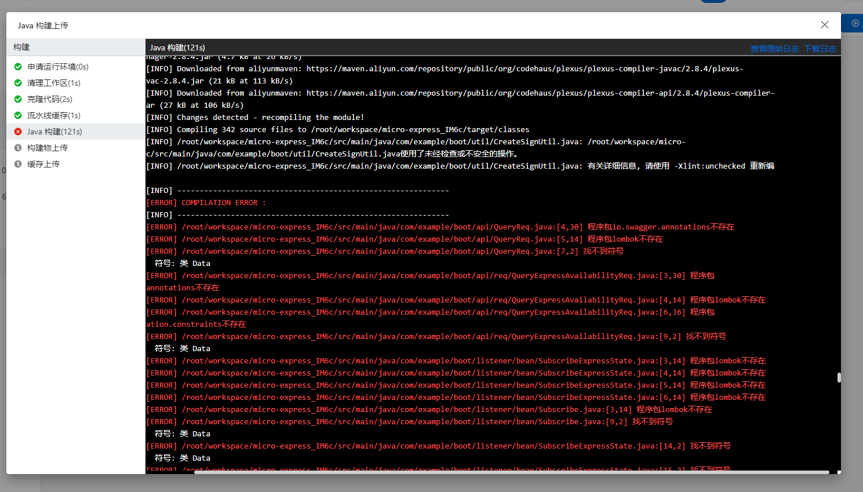Click green success icon beside 流水线缓存
This screenshot has width=863, height=492.
[18, 115]
